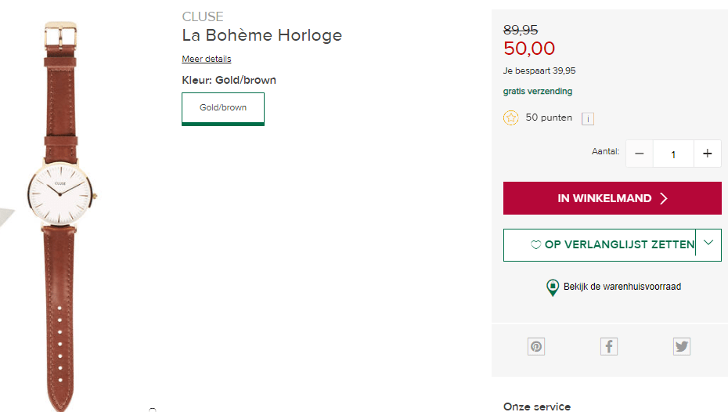Click the La Bohème Horloge product title

point(262,35)
